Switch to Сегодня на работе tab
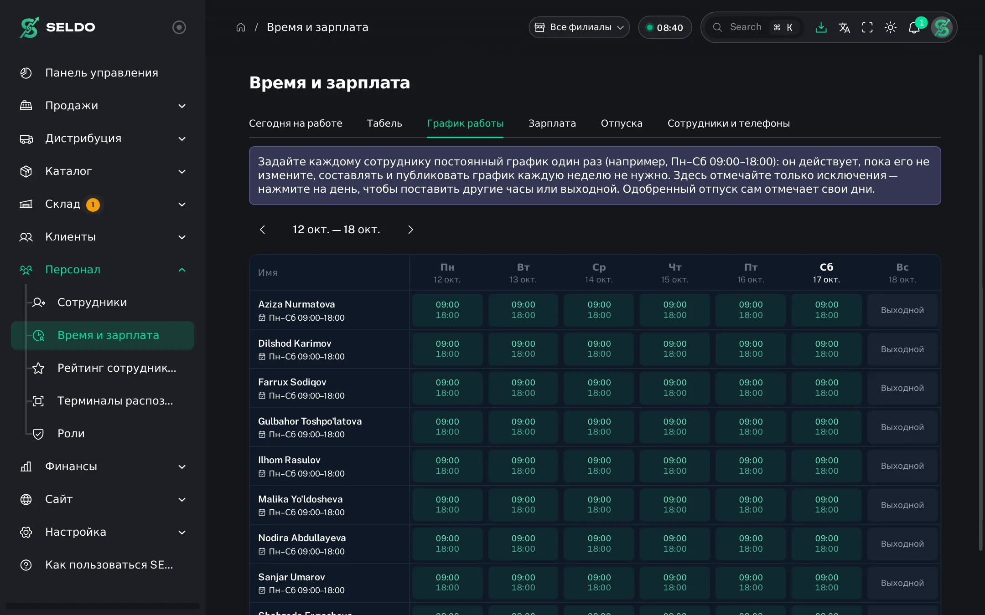The width and height of the screenshot is (985, 615). click(x=295, y=123)
